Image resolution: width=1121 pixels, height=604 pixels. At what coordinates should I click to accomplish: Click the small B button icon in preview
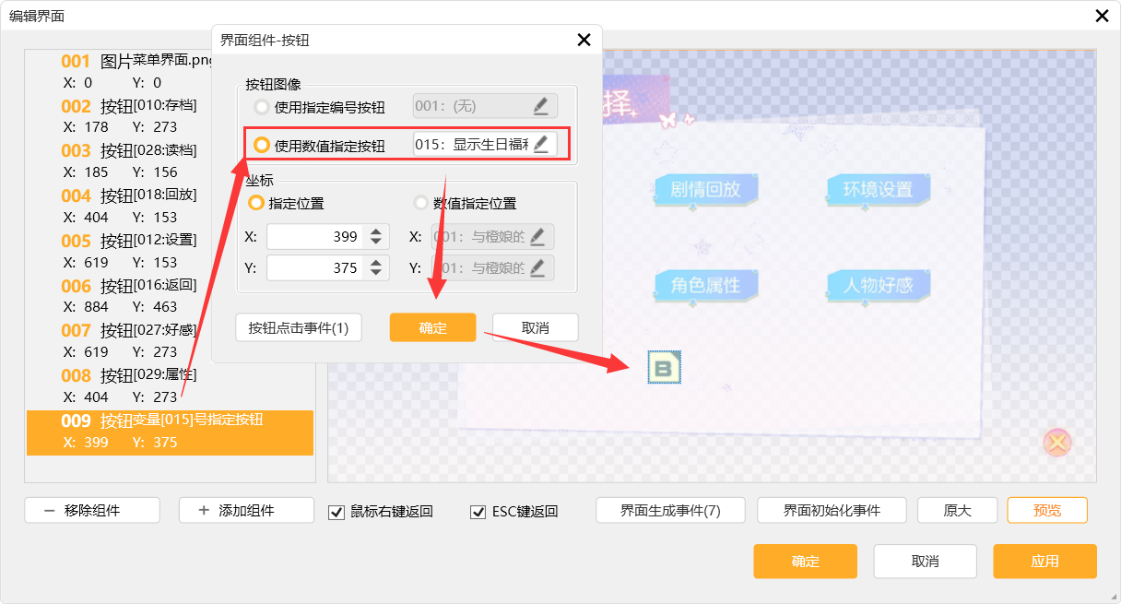664,368
